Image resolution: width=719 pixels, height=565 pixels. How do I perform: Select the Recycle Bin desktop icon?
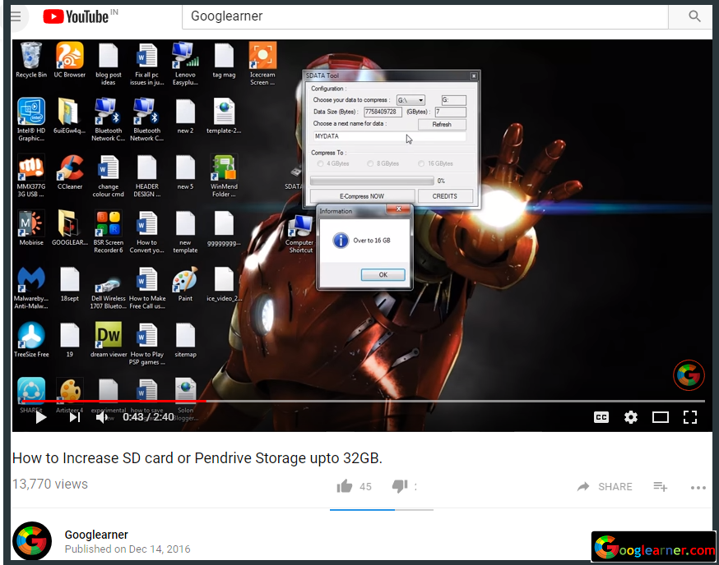[31, 60]
